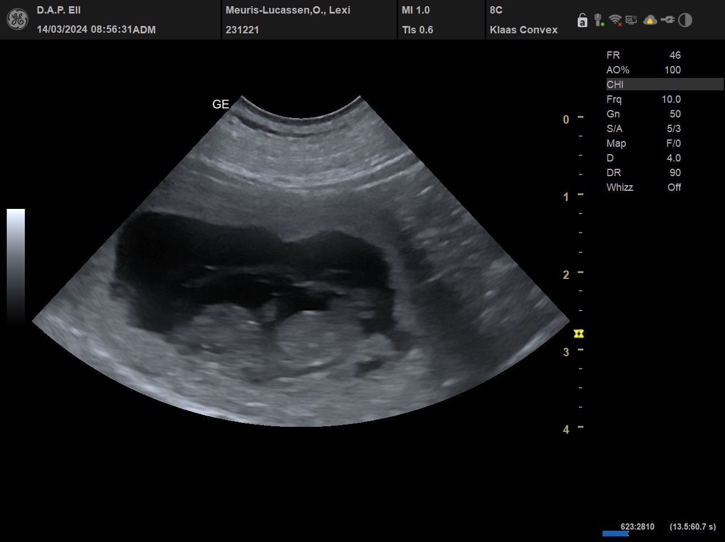Viewport: 725px width, 542px height.
Task: Click the half-circle contrast icon
Action: click(x=685, y=20)
